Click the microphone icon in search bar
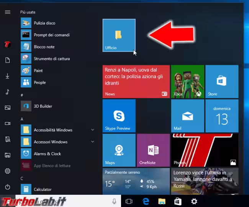The image size is (249, 207). (114, 201)
